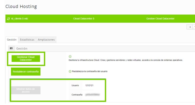The height and width of the screenshot is (105, 195).
Task: Click the Contraseña label cell
Action: click(x=76, y=95)
